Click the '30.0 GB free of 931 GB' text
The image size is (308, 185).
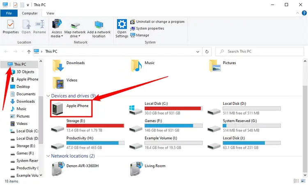[x=162, y=113]
